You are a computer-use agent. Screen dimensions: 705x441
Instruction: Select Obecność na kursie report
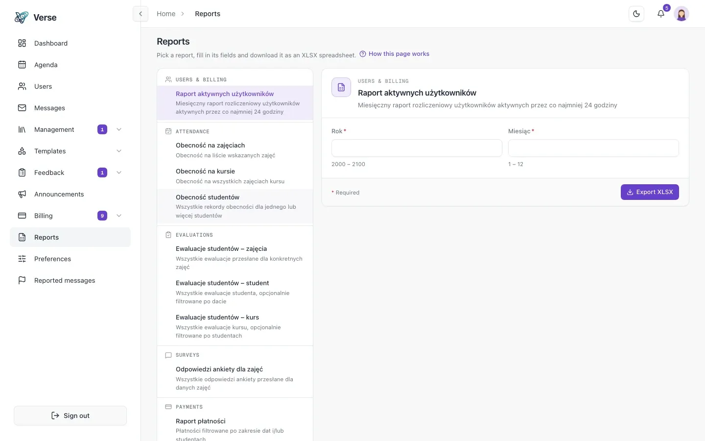coord(235,176)
